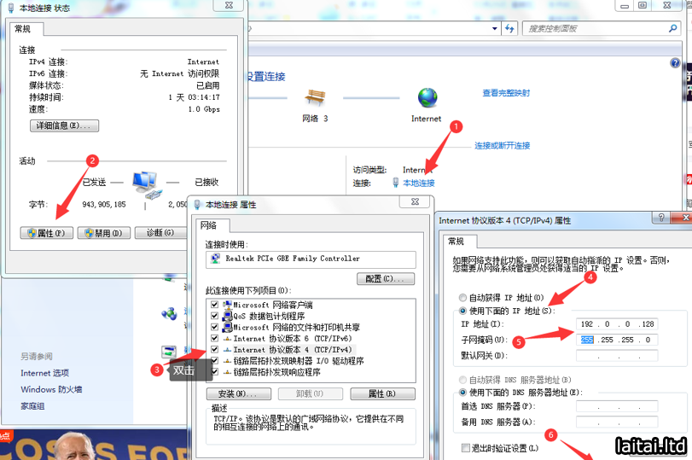
Task: Select the 自动获得 IP 地址 radio button
Action: coord(463,297)
